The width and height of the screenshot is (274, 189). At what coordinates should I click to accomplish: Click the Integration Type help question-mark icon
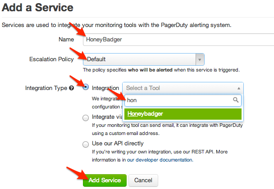72,88
